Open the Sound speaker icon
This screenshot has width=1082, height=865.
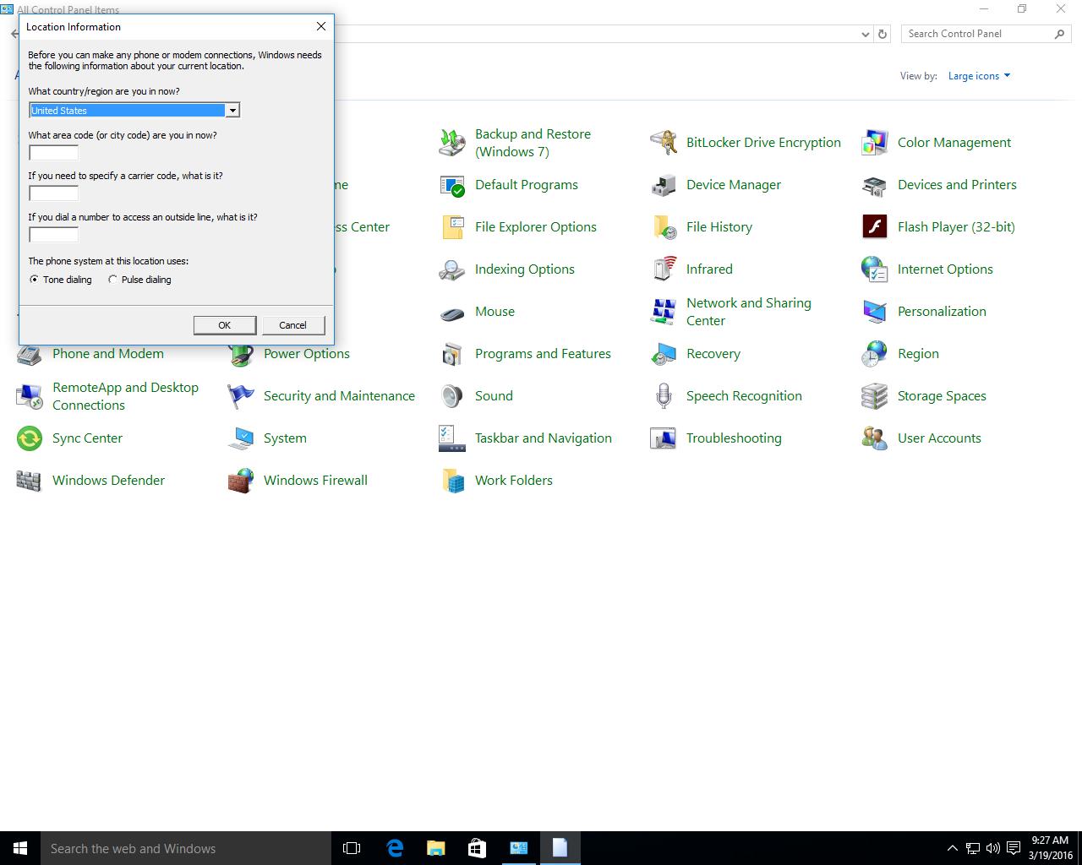click(452, 396)
